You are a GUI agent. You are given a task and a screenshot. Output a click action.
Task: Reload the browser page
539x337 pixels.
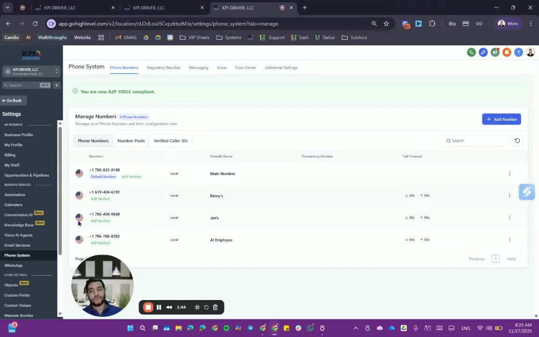click(x=35, y=23)
